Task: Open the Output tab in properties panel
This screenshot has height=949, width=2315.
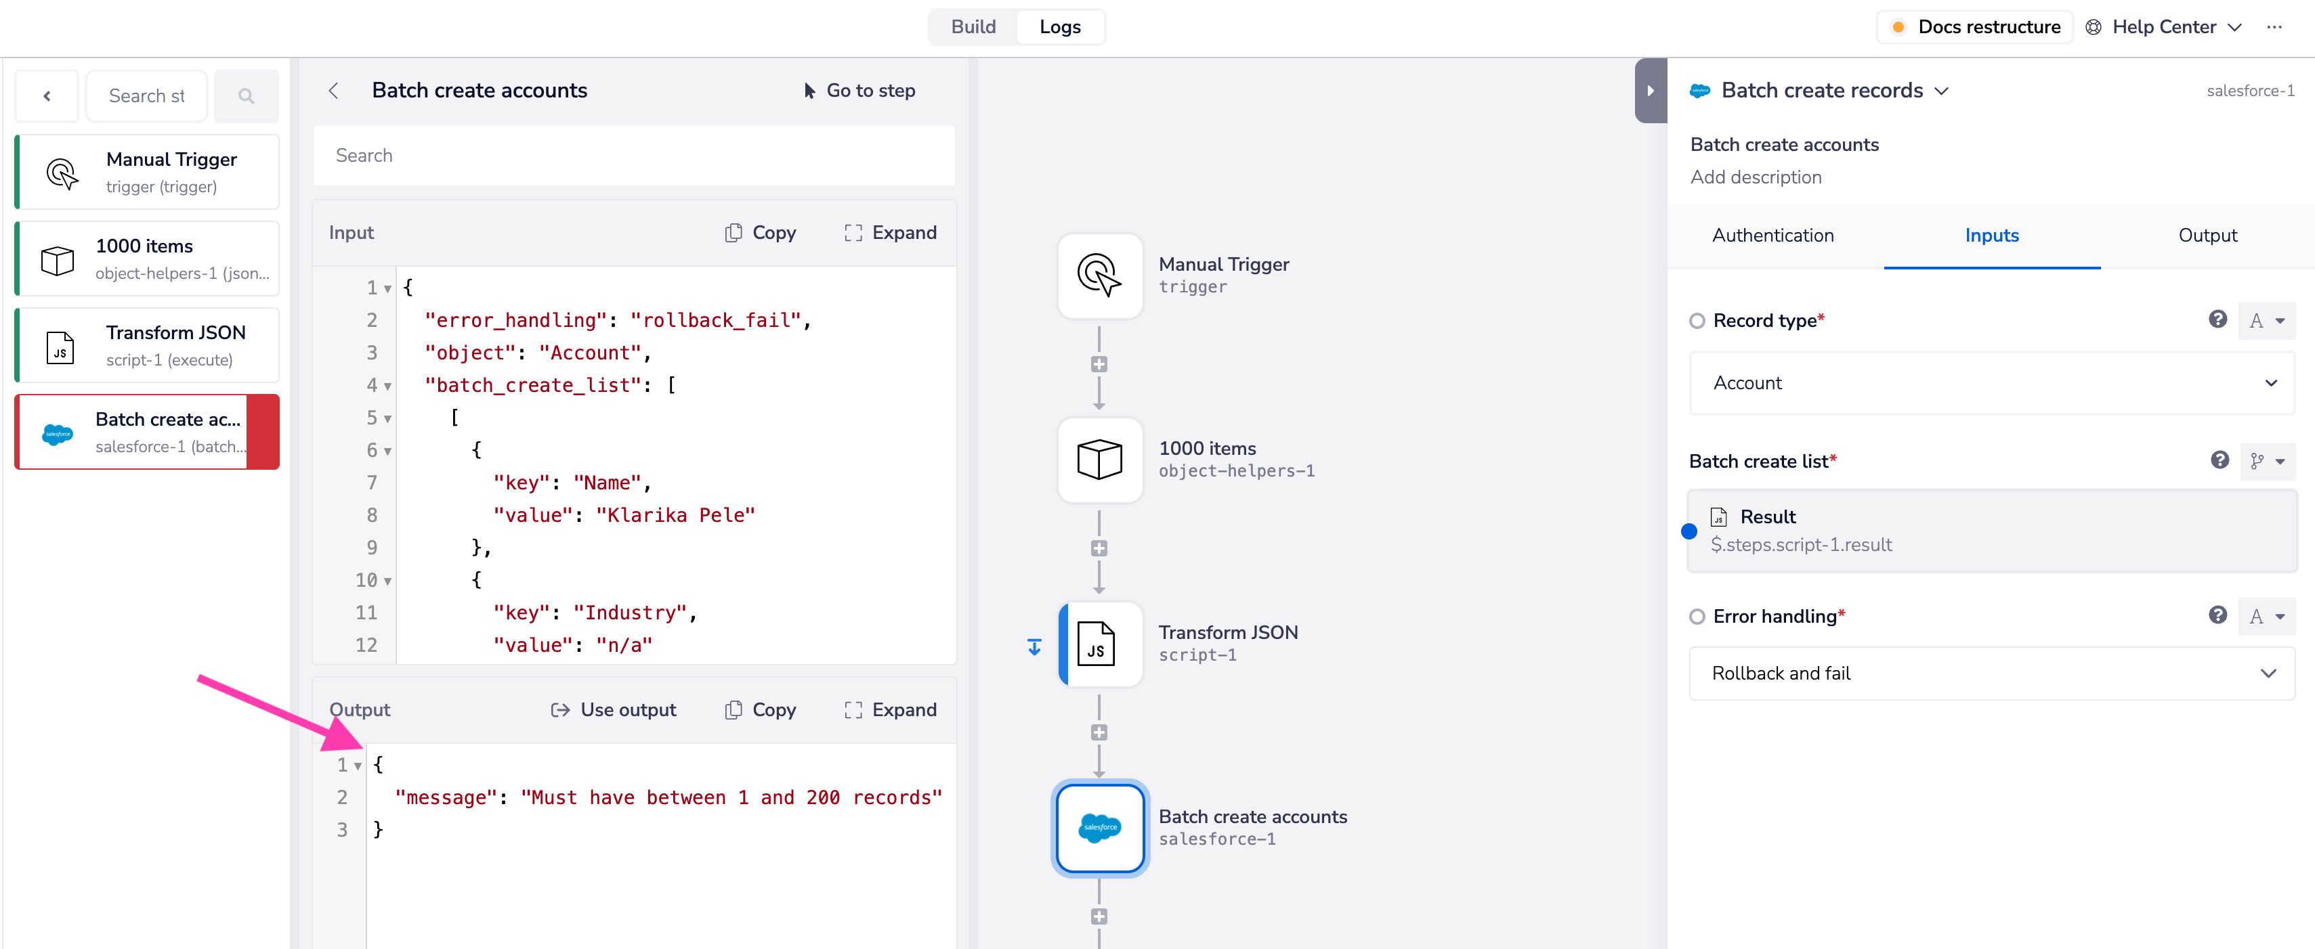Action: 2207,236
